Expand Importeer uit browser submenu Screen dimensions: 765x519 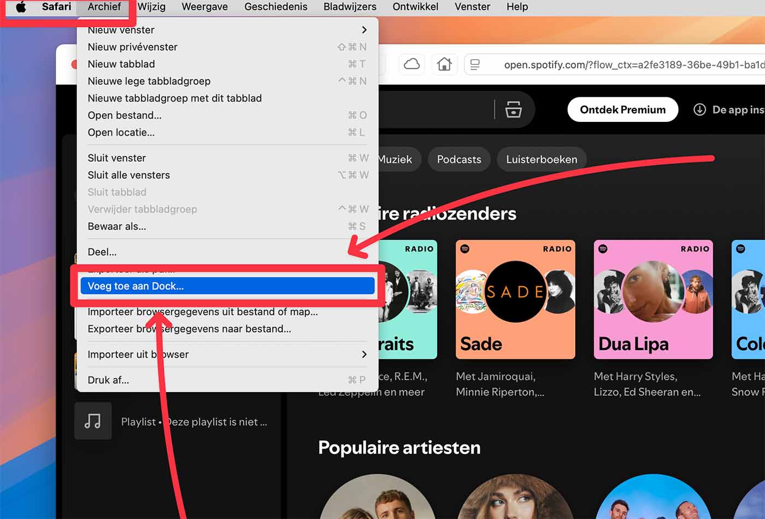pos(227,354)
